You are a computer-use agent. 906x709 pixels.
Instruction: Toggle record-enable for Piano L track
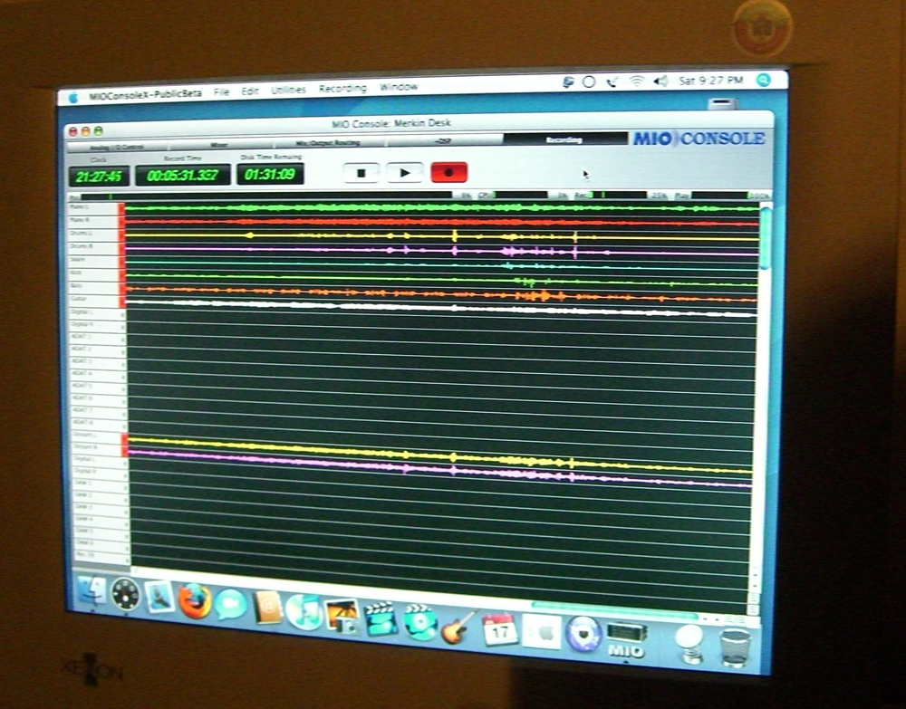[x=122, y=208]
